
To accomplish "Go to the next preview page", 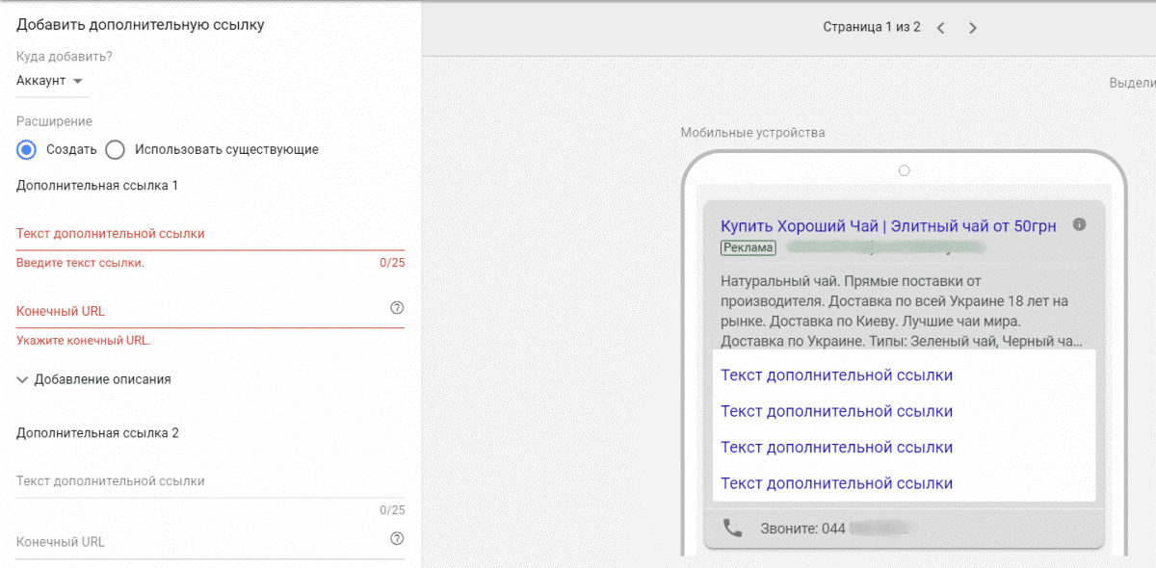I will tap(972, 28).
